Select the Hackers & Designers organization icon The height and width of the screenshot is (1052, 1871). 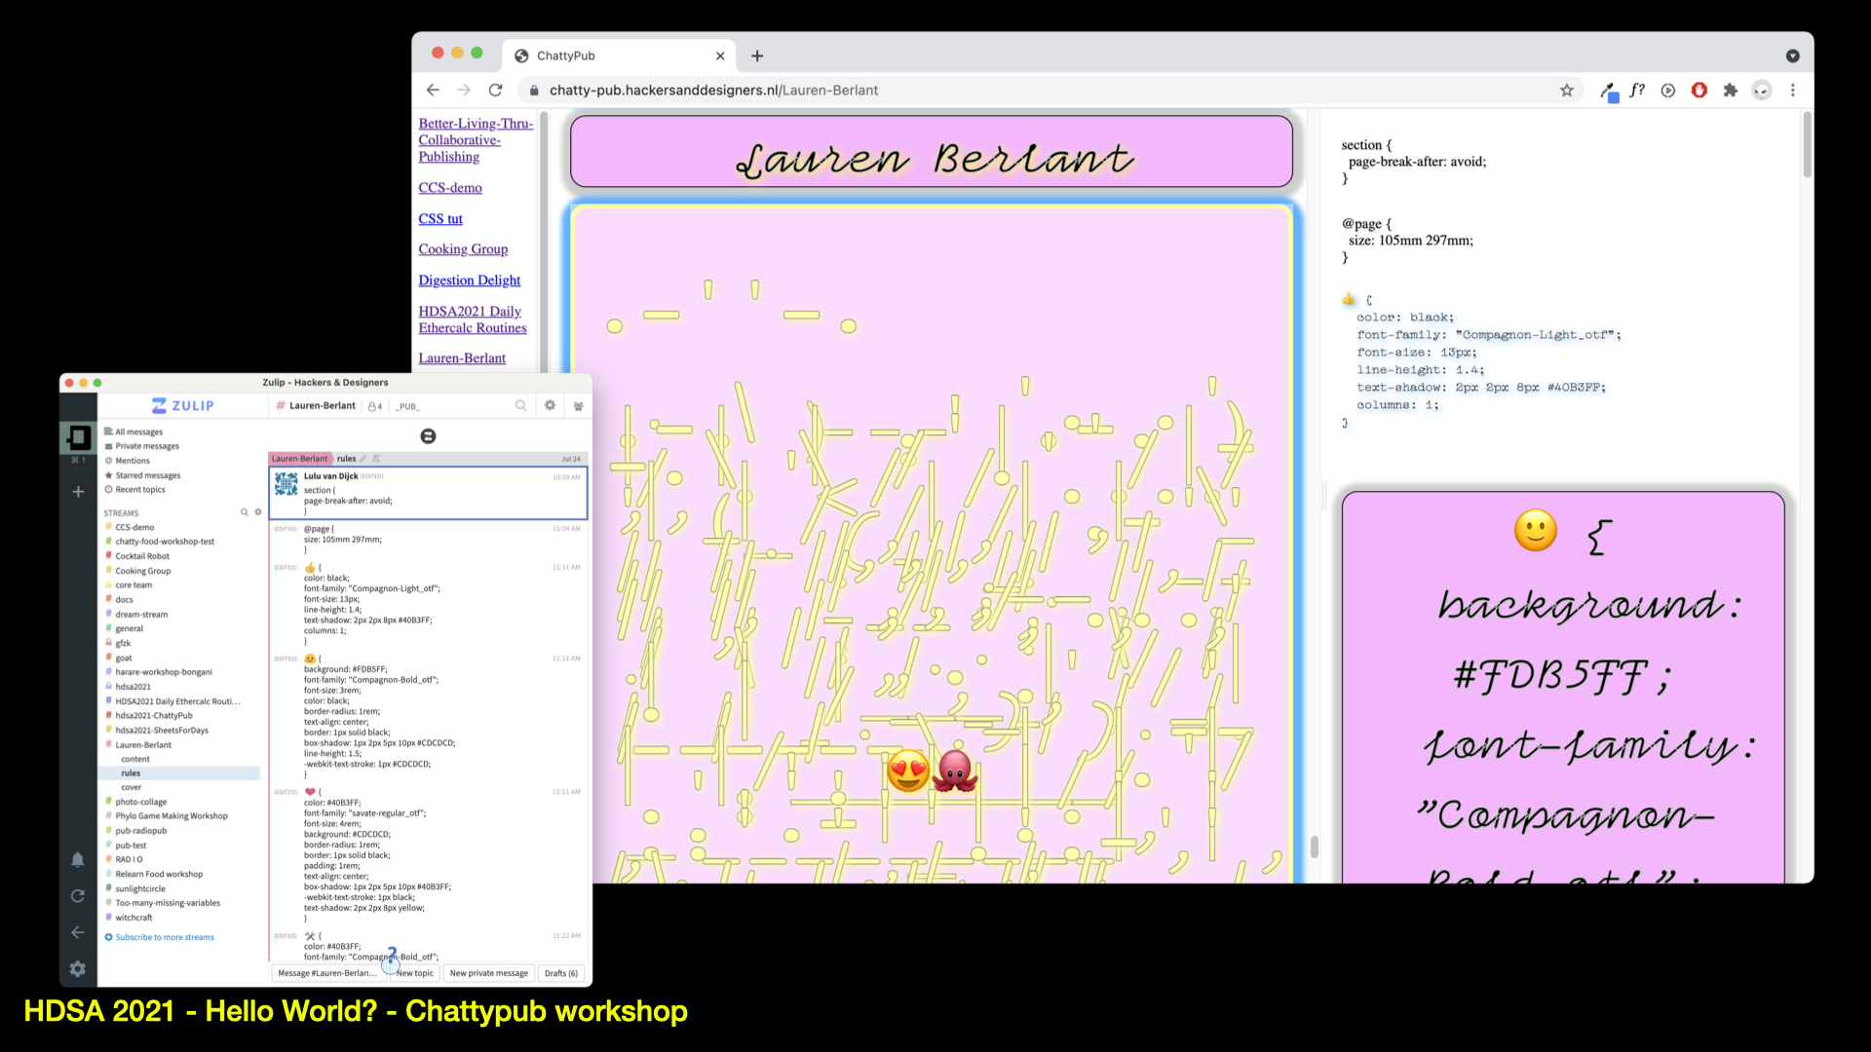click(x=78, y=437)
